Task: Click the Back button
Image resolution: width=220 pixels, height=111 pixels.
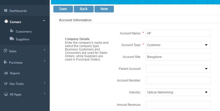Action: (x=84, y=9)
